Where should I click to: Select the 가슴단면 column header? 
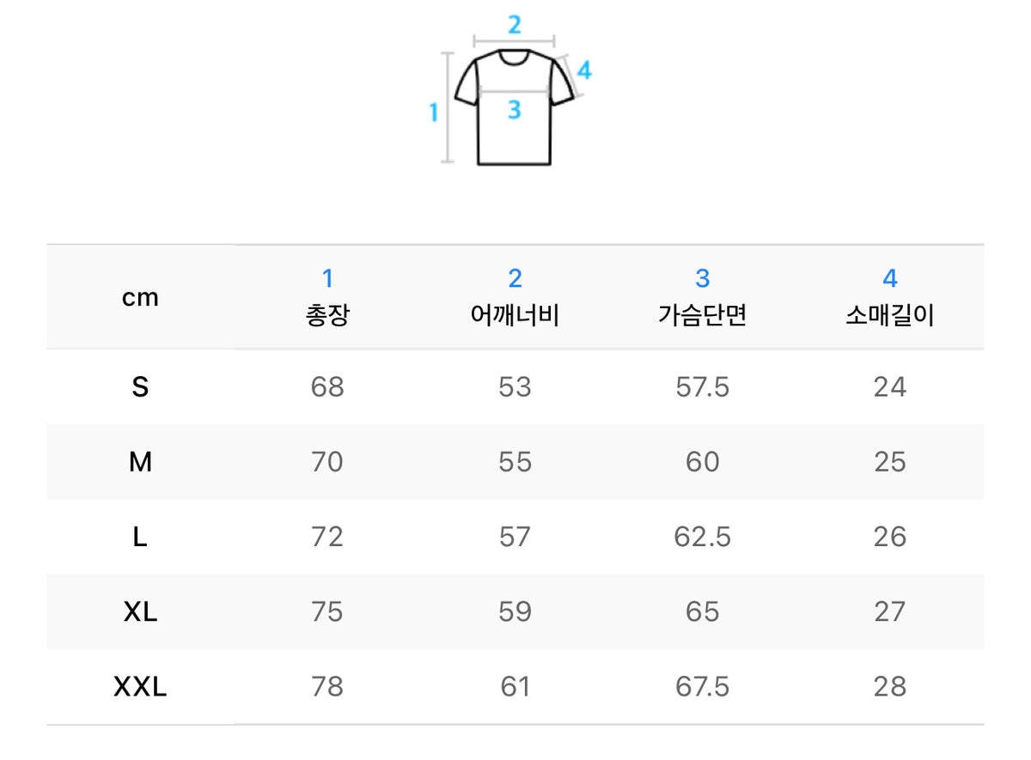(702, 297)
